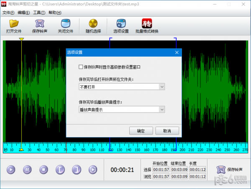Click the 保存完毕后播放声音提示 label

tap(100, 102)
